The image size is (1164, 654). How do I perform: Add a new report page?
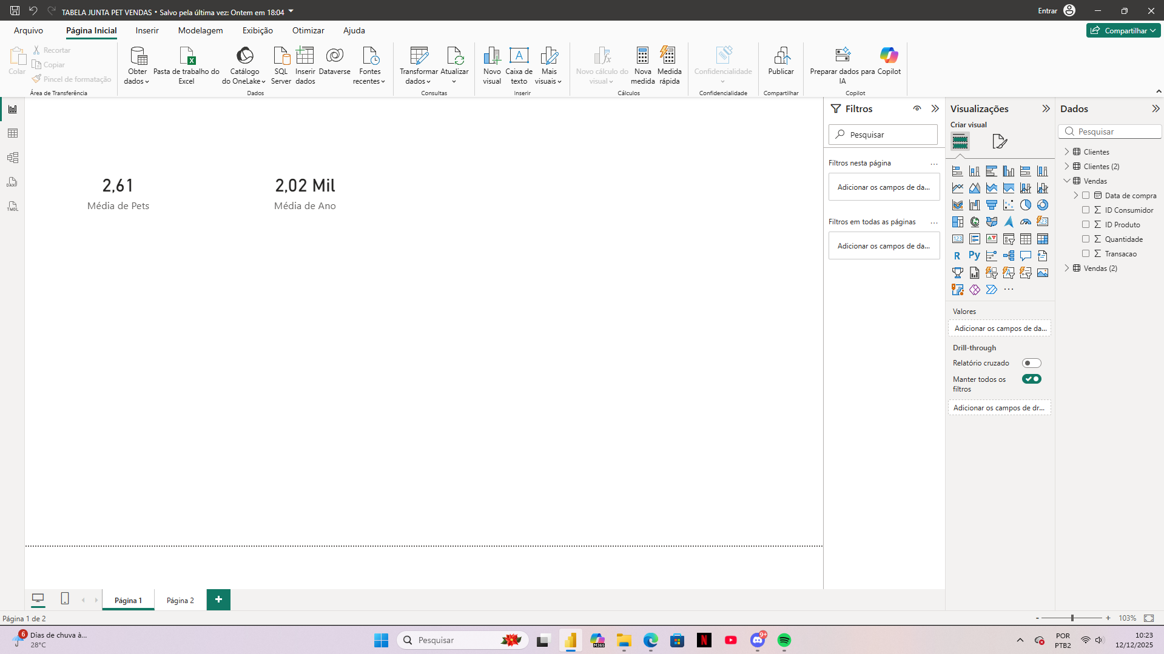click(218, 599)
